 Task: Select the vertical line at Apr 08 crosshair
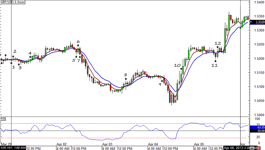[x=240, y=73]
